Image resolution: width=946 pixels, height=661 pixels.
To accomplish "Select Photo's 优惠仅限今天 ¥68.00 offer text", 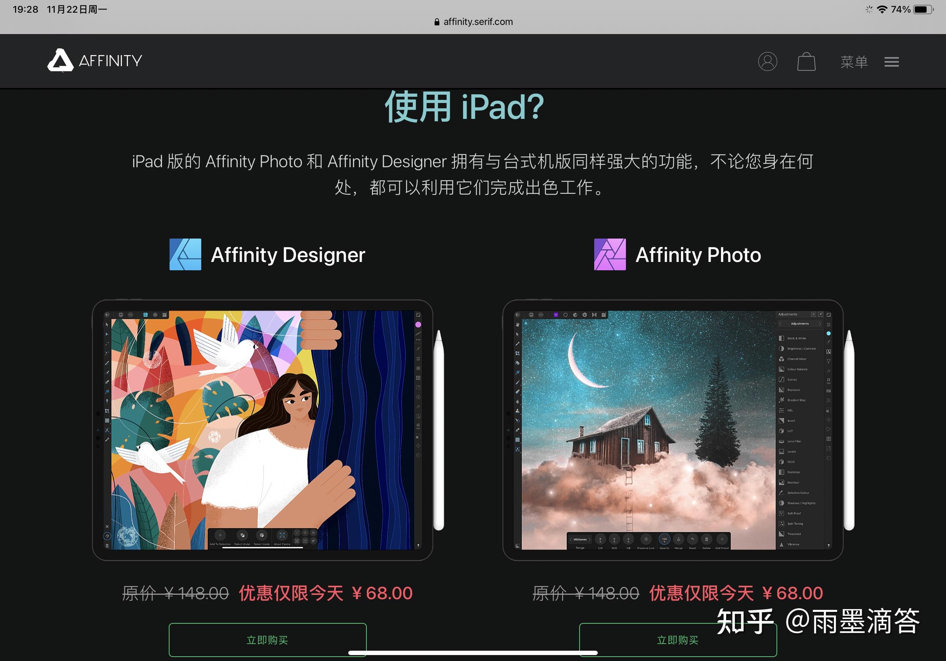I will [736, 593].
